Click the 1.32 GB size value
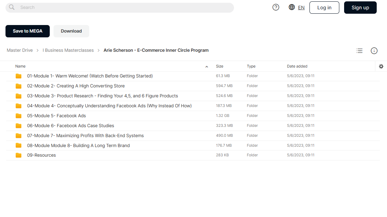The height and width of the screenshot is (217, 387). (x=222, y=116)
